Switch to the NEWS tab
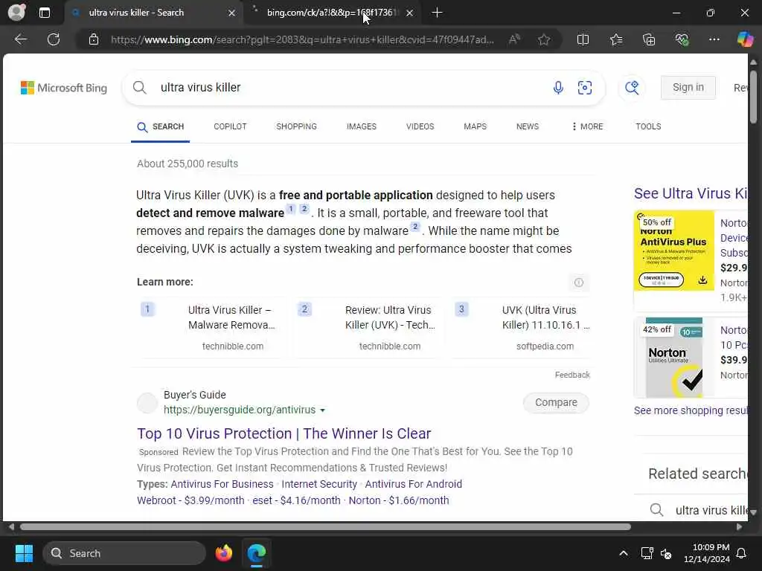 (528, 126)
